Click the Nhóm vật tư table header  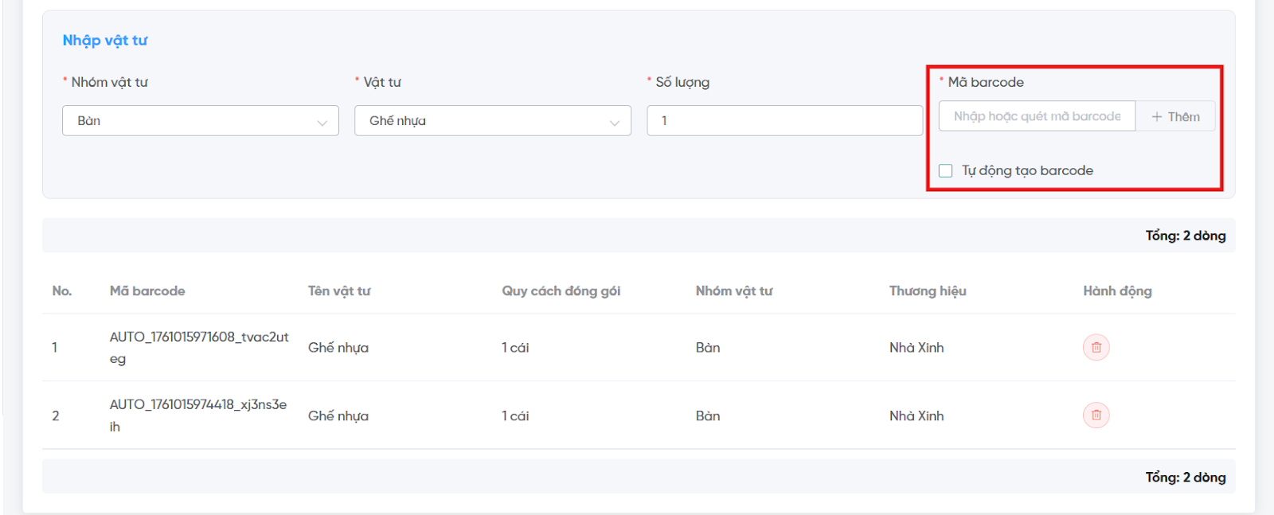pos(733,291)
